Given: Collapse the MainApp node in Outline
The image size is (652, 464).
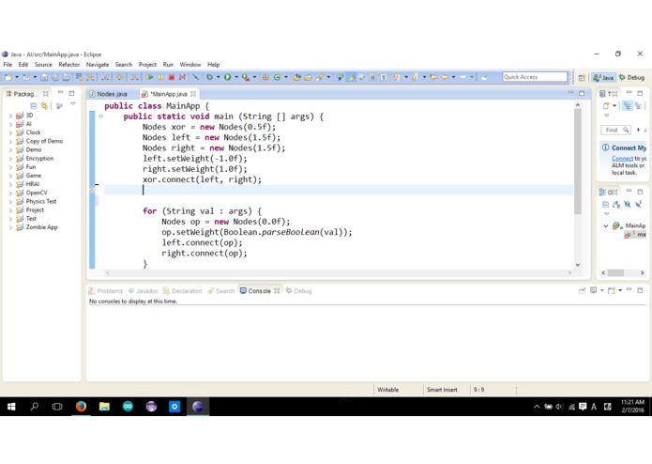Looking at the screenshot, I should pyautogui.click(x=606, y=226).
